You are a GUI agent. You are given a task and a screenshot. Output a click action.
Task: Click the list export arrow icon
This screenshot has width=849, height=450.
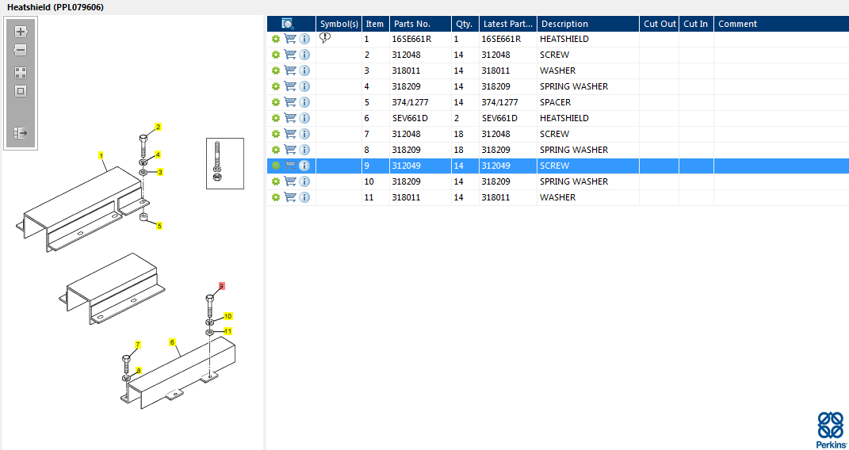21,133
